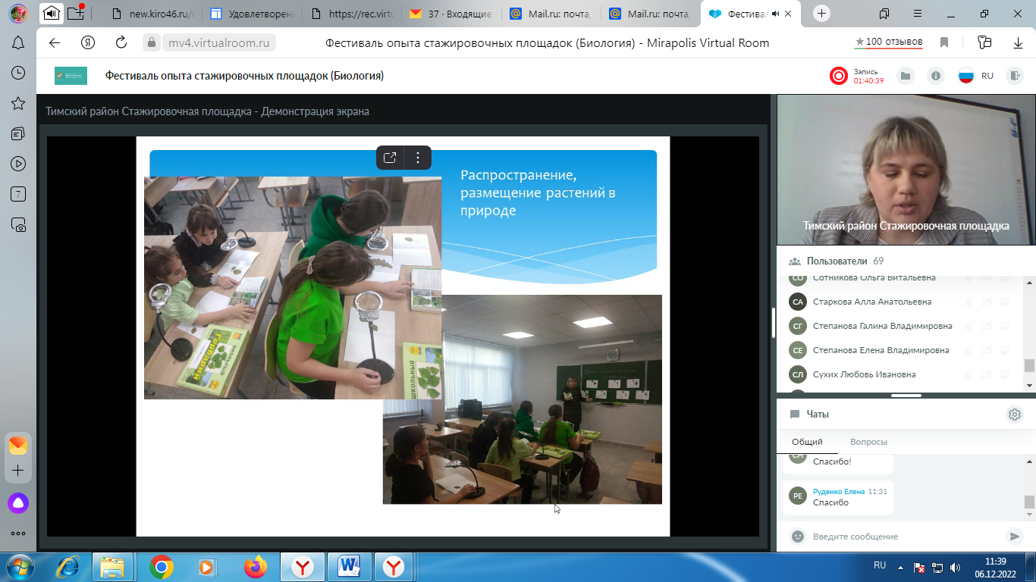
Task: Open sidebar video play icon
Action: [x=18, y=164]
